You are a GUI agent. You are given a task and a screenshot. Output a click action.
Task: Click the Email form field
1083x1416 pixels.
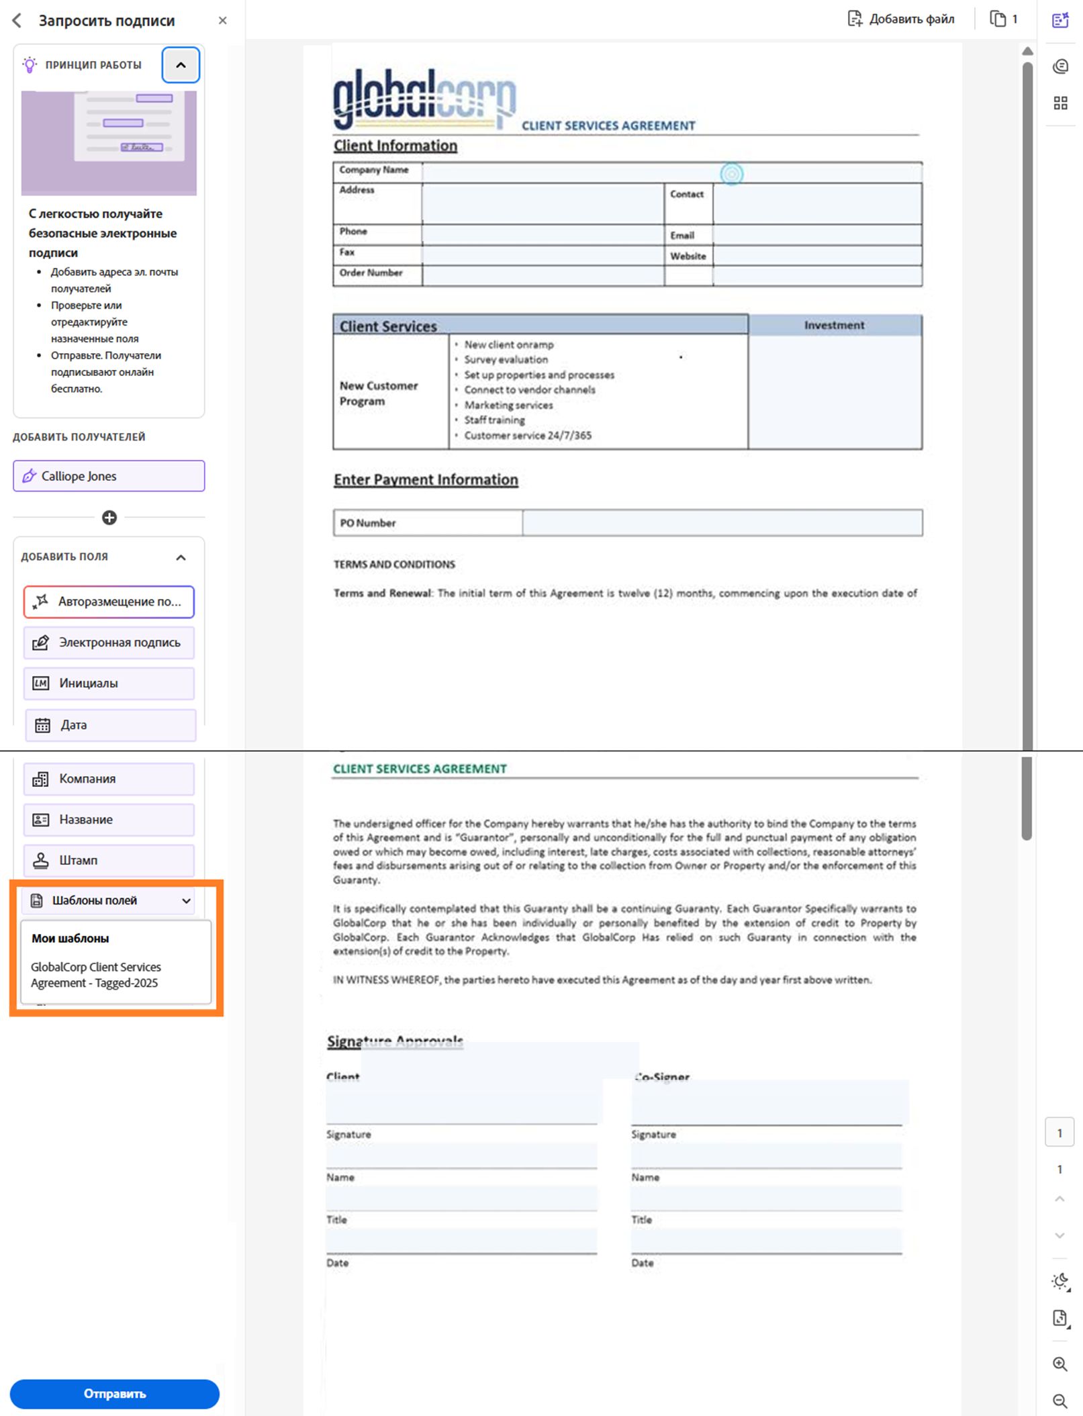[x=817, y=234]
